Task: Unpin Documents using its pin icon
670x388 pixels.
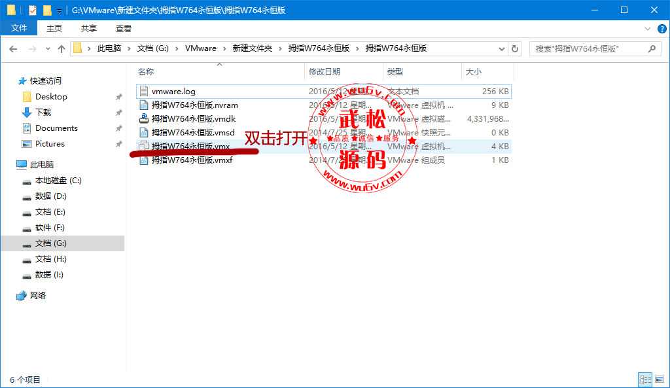Action: (x=119, y=129)
